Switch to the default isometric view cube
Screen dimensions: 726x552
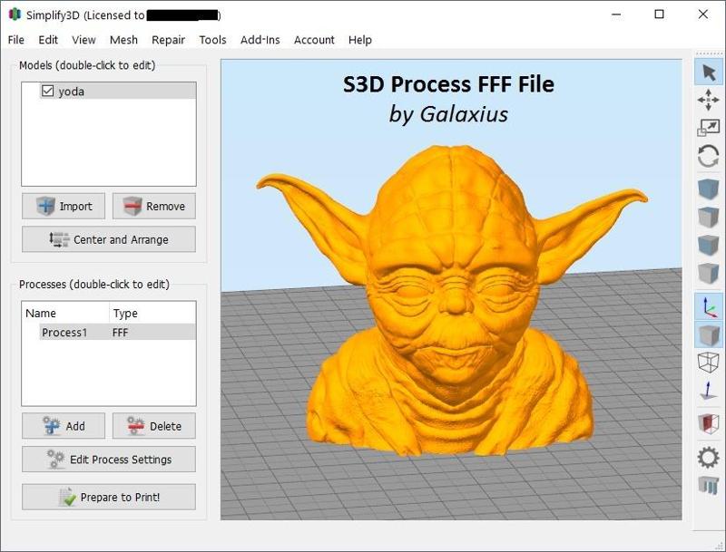coord(709,189)
